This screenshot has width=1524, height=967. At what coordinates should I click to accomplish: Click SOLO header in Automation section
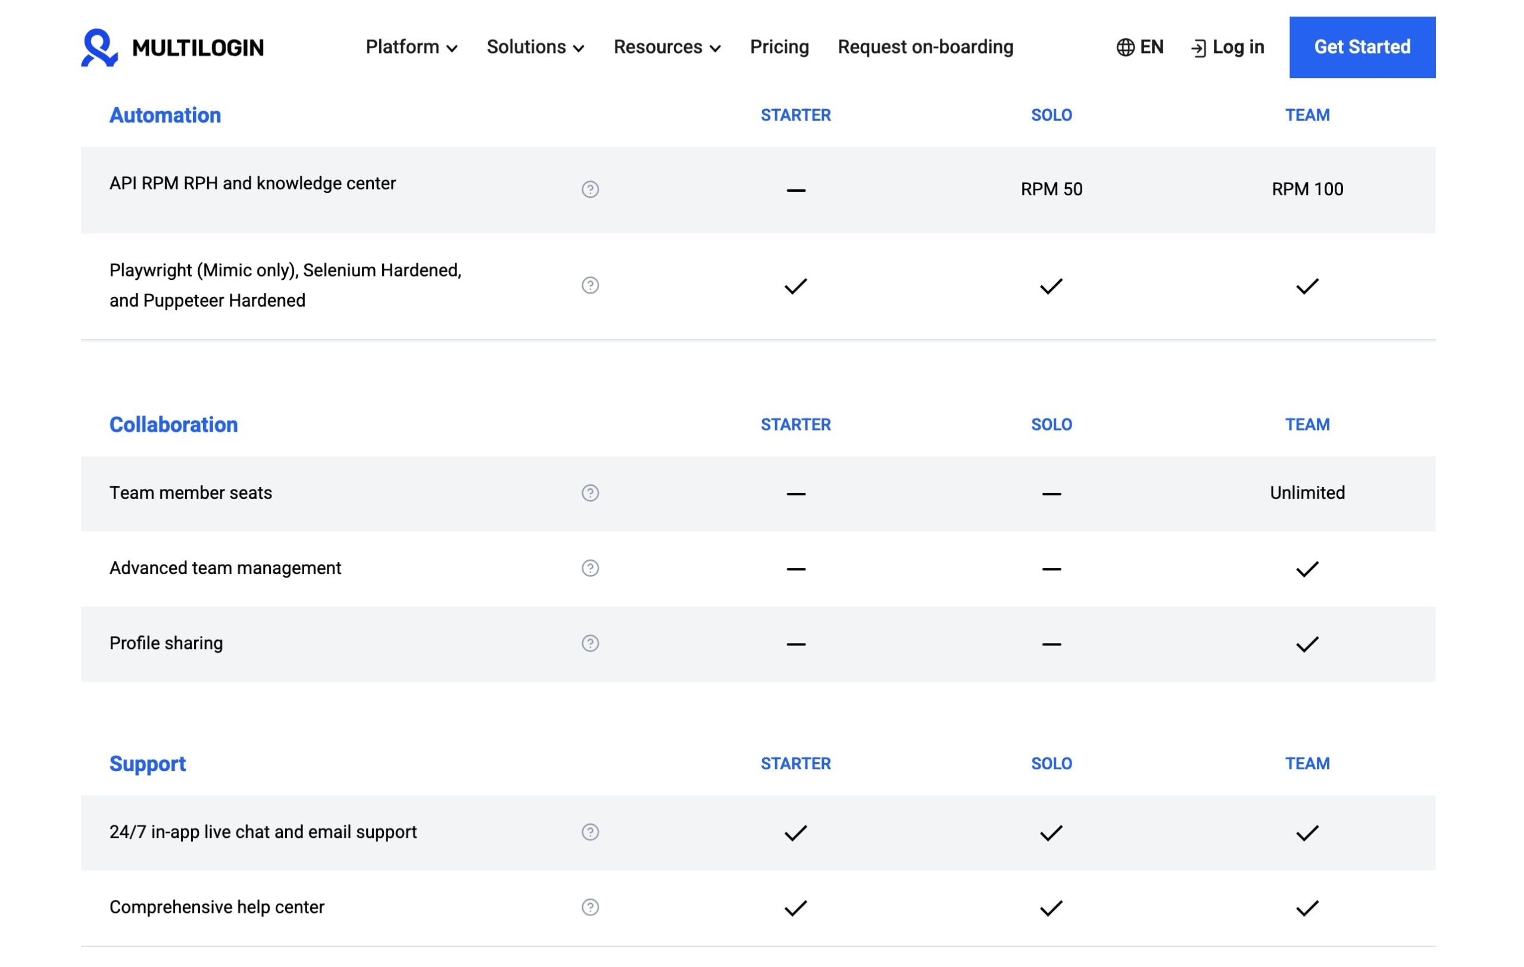(x=1051, y=115)
